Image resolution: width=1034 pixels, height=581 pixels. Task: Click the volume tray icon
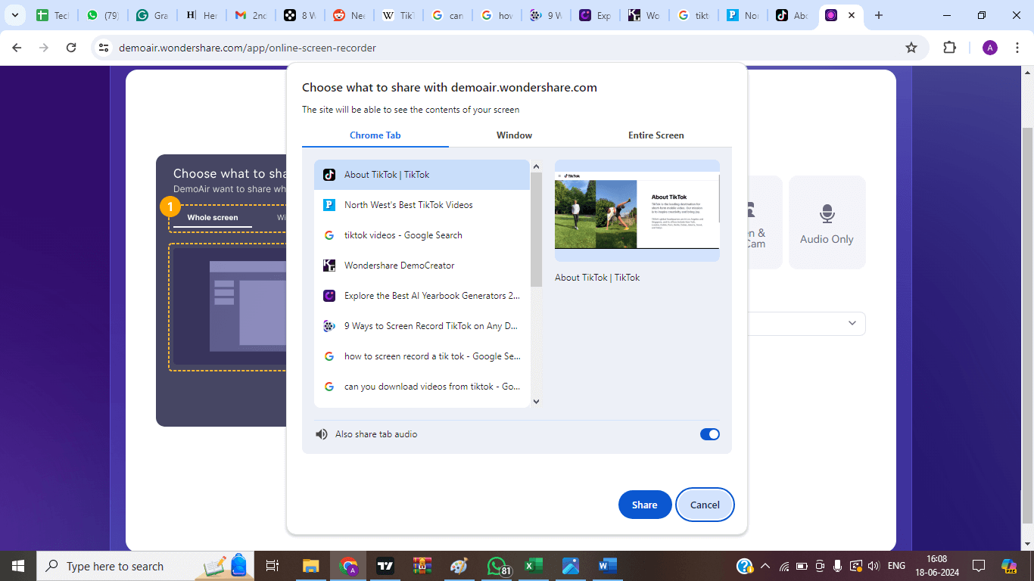click(x=874, y=566)
